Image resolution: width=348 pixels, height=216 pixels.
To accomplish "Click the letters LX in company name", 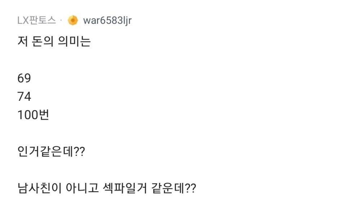I will [23, 21].
